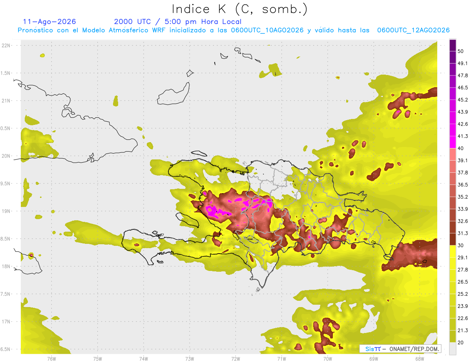The width and height of the screenshot is (471, 364).
Task: Click the large magenta patch over Haiti
Action: (216, 211)
